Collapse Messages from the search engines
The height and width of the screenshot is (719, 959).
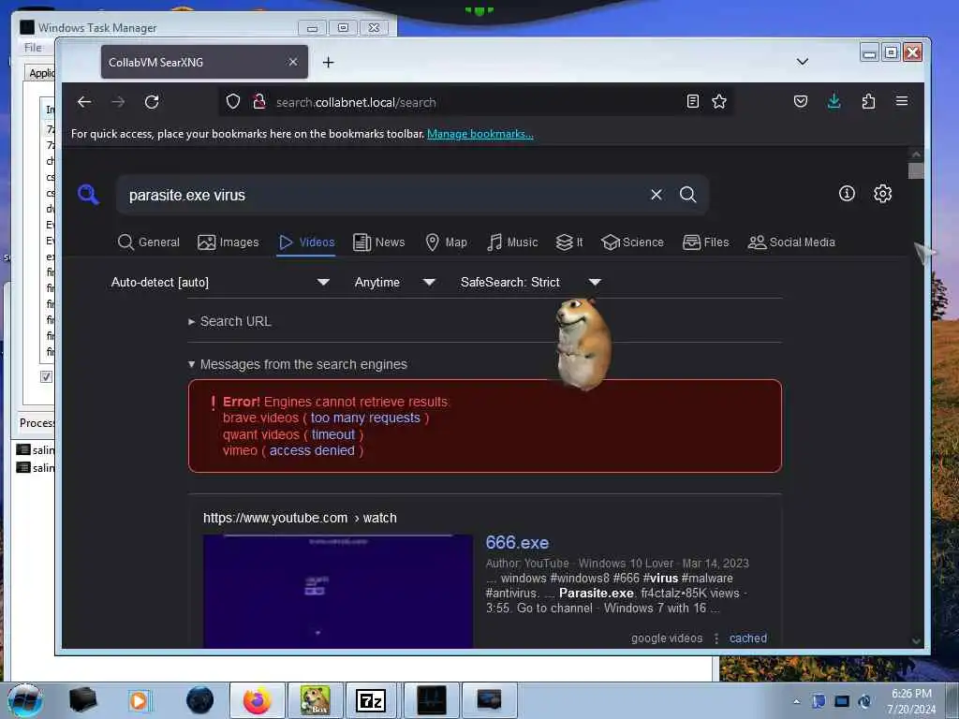[x=298, y=364]
